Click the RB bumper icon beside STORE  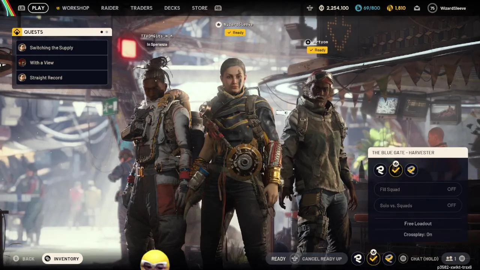tap(218, 8)
